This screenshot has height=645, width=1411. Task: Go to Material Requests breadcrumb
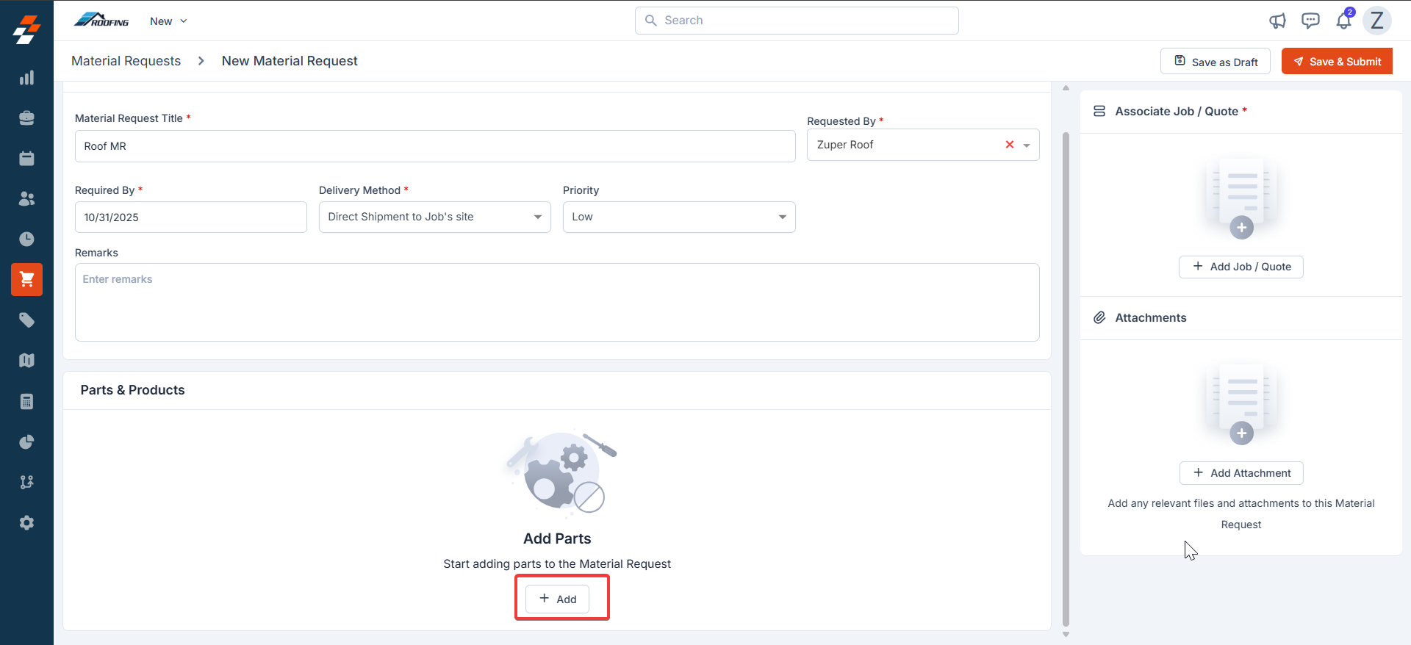click(126, 61)
